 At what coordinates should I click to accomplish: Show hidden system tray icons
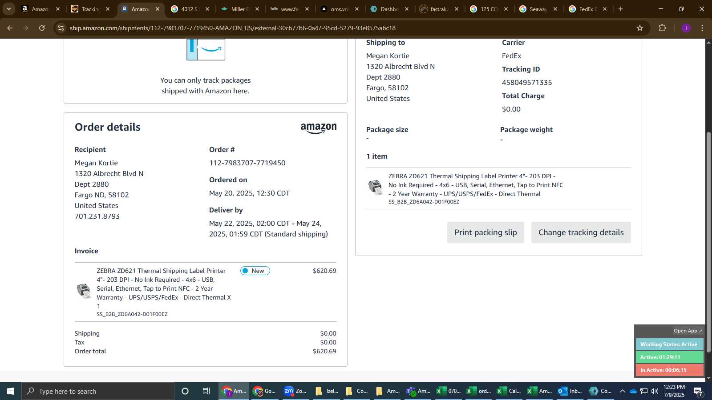[623, 391]
